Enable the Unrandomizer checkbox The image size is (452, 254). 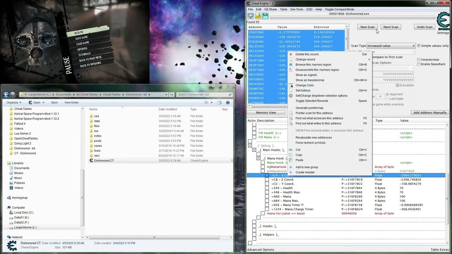[419, 60]
